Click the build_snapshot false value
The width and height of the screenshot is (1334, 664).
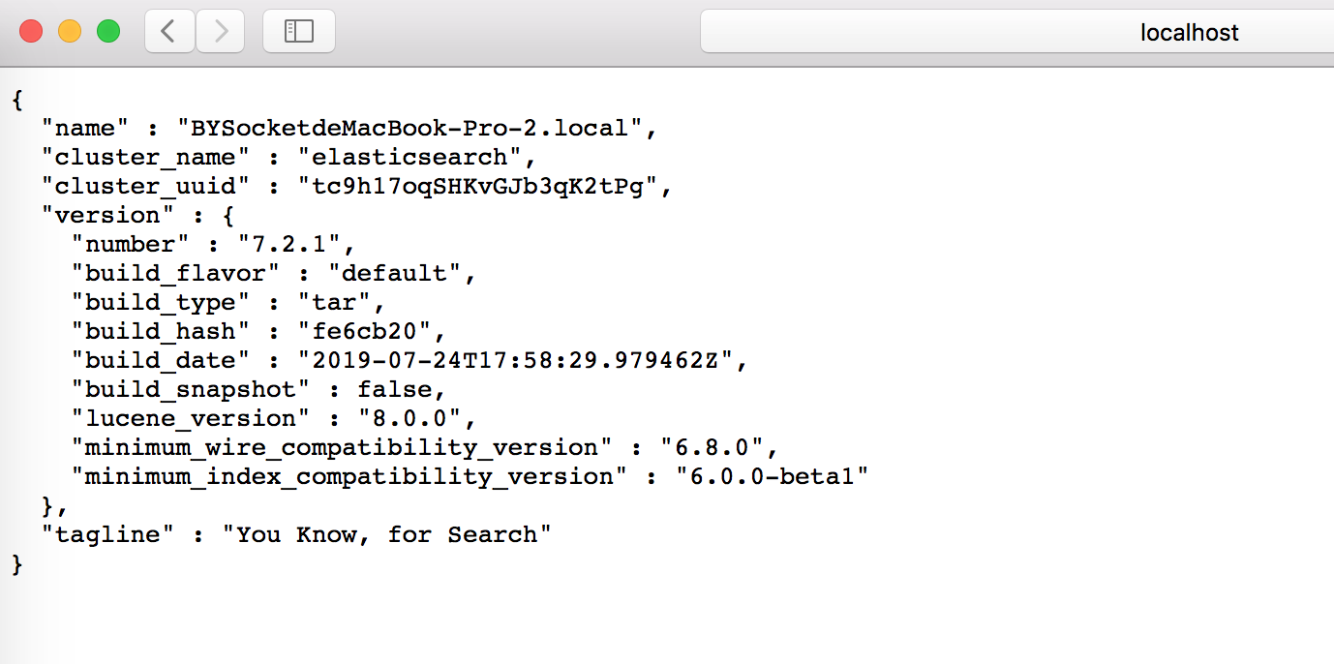pos(395,389)
